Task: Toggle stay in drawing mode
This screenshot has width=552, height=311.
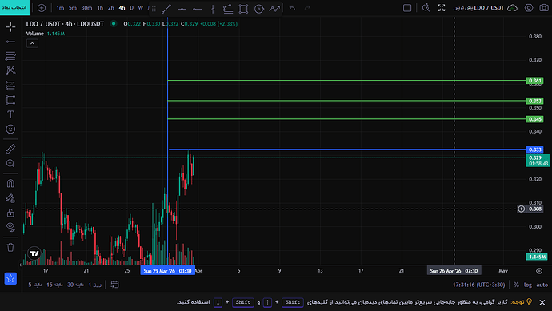Action: [x=10, y=198]
